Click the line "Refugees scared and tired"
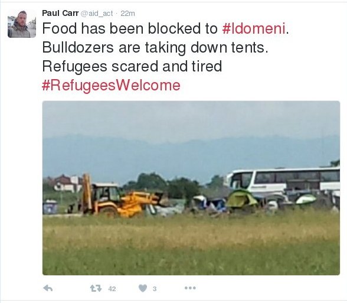The height and width of the screenshot is (303, 347). 132,66
